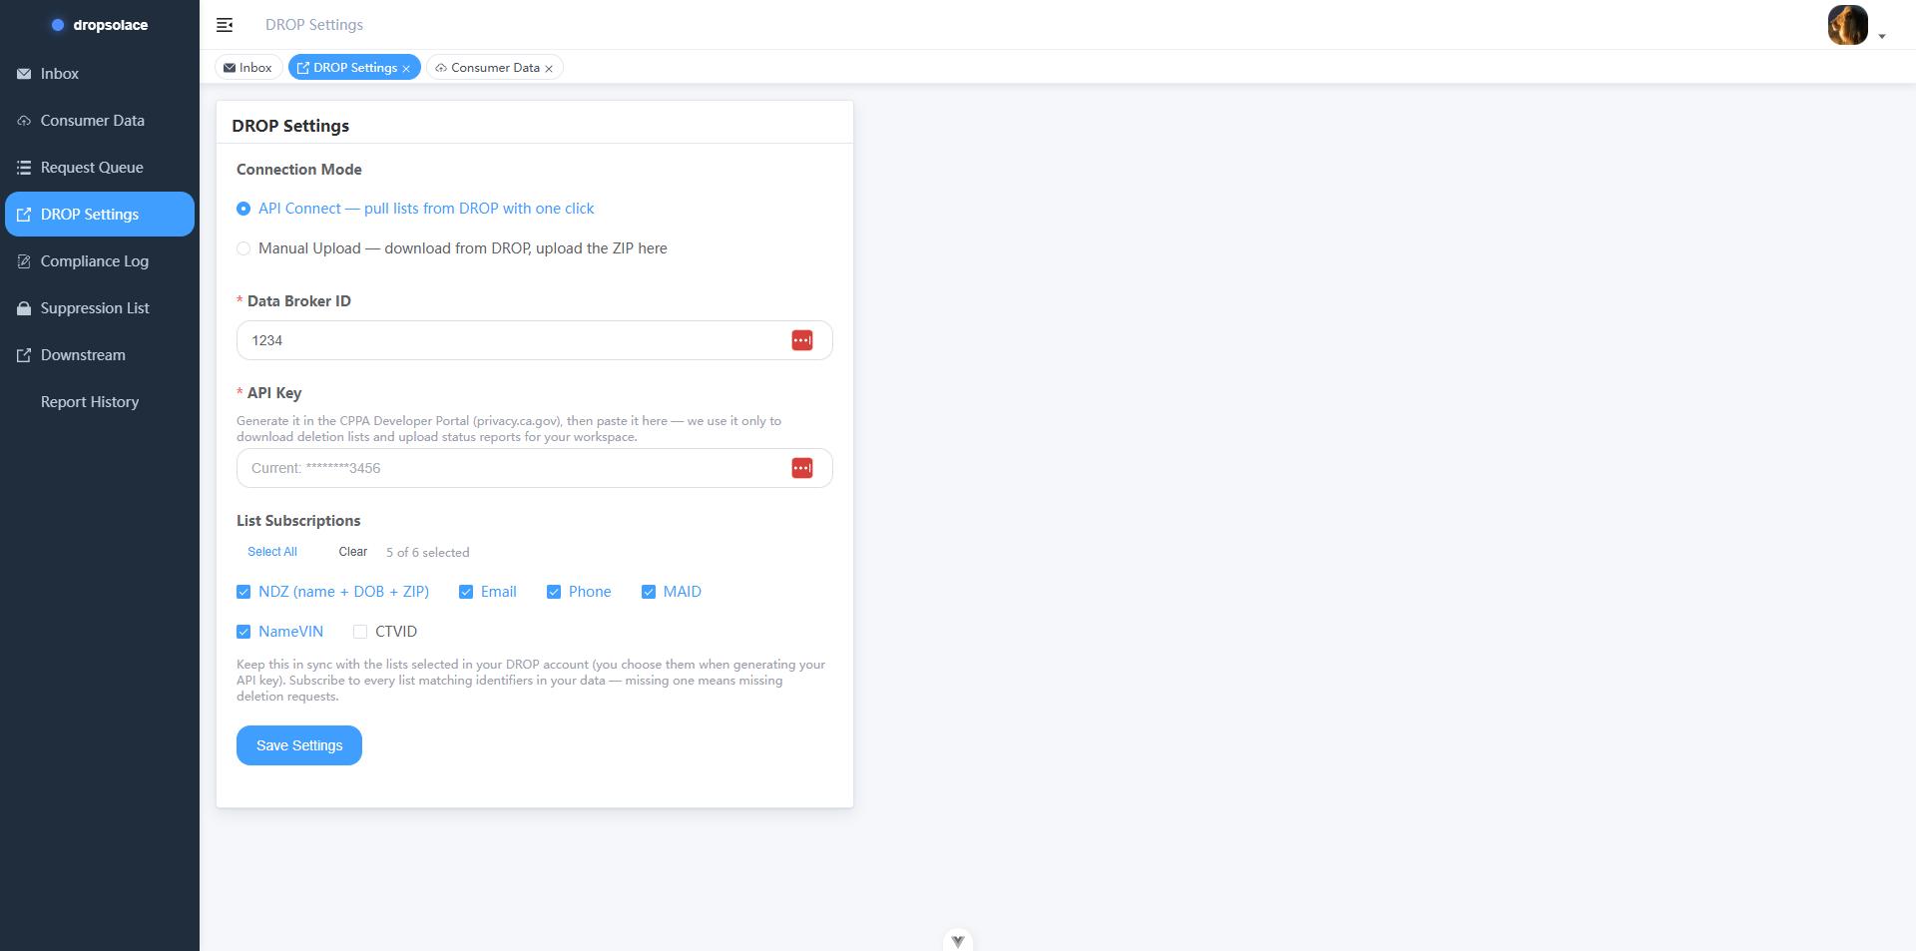The width and height of the screenshot is (1916, 951).
Task: Toggle the sidebar collapse icon
Action: 225,25
